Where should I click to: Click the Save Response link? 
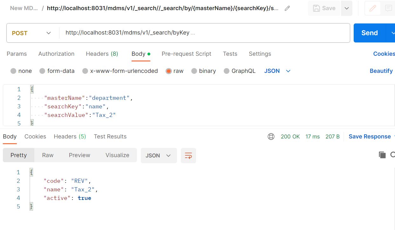click(370, 136)
